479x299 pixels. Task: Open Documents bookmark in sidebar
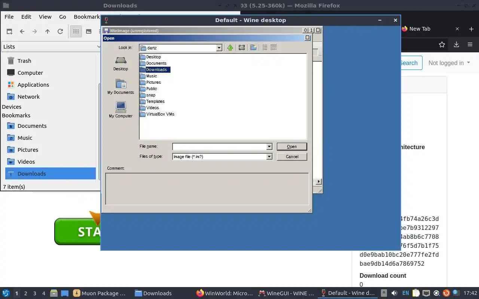(x=32, y=126)
